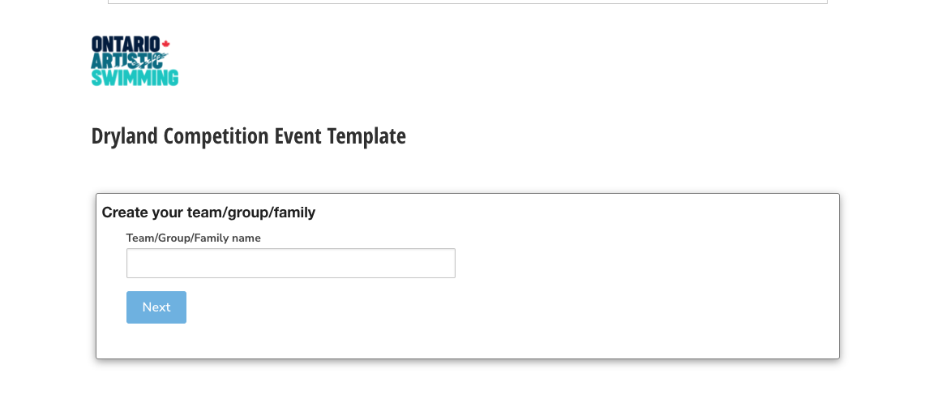Select the team/group/family phrase in panel heading
929x412 pixels.
[x=251, y=212]
